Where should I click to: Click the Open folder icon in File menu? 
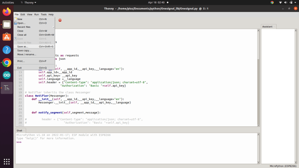coord(15,23)
